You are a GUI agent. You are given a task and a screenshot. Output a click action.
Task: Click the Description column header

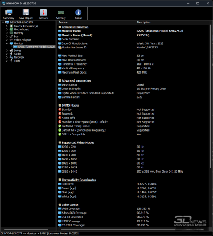172,22
